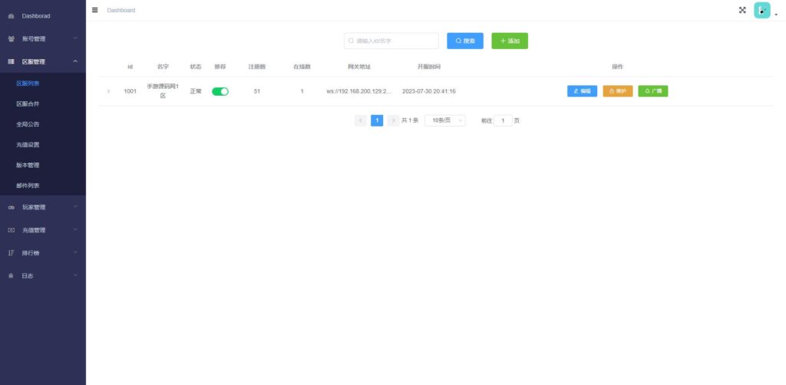Image resolution: width=786 pixels, height=385 pixels.
Task: Click the Dashborad sidebar icon
Action: coord(11,16)
